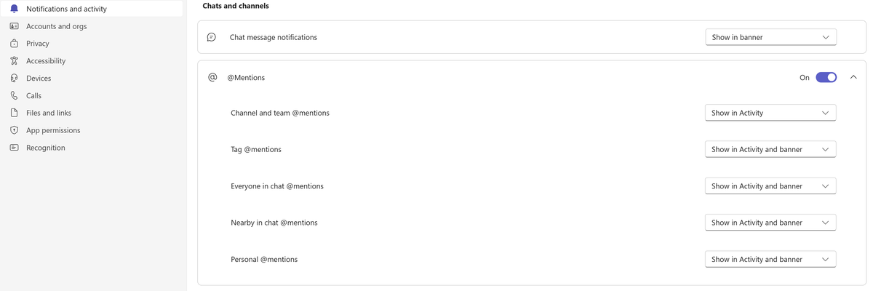Open Channel and team @mentions dropdown
The image size is (873, 291).
pos(770,113)
